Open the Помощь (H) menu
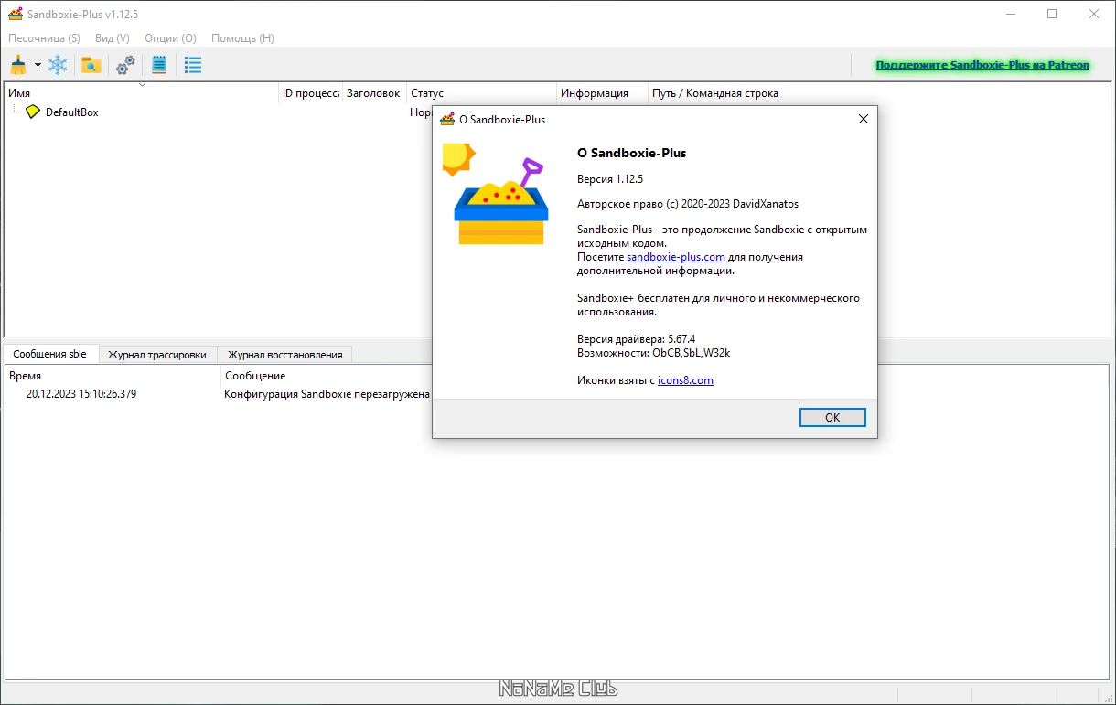1116x705 pixels. pos(242,38)
